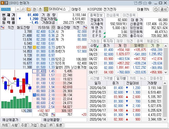The height and width of the screenshot is (129, 169).
Task: Open the 장중추정 tab
Action: 156,78
